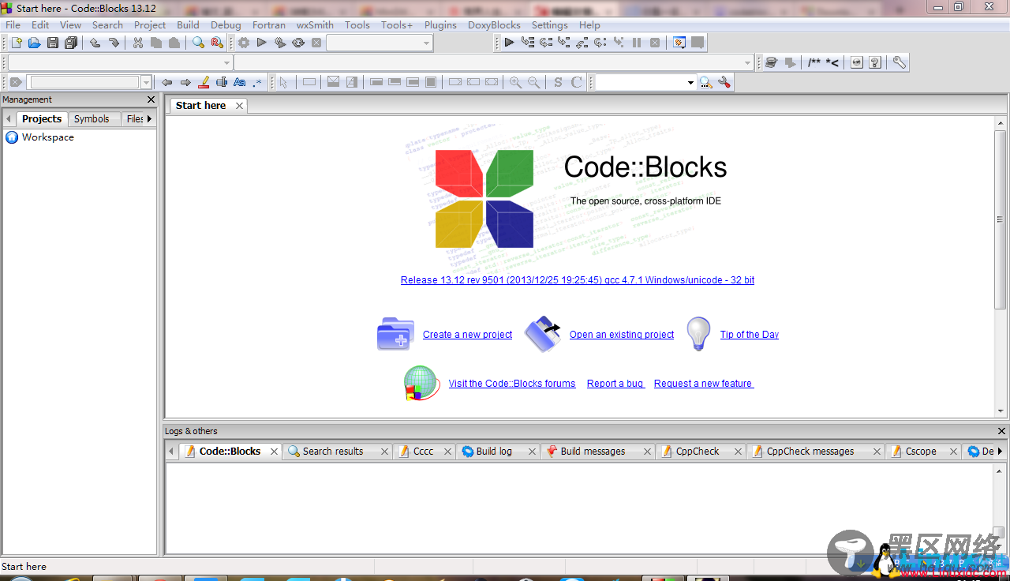
Task: Click the Request a new feature link
Action: pyautogui.click(x=704, y=384)
